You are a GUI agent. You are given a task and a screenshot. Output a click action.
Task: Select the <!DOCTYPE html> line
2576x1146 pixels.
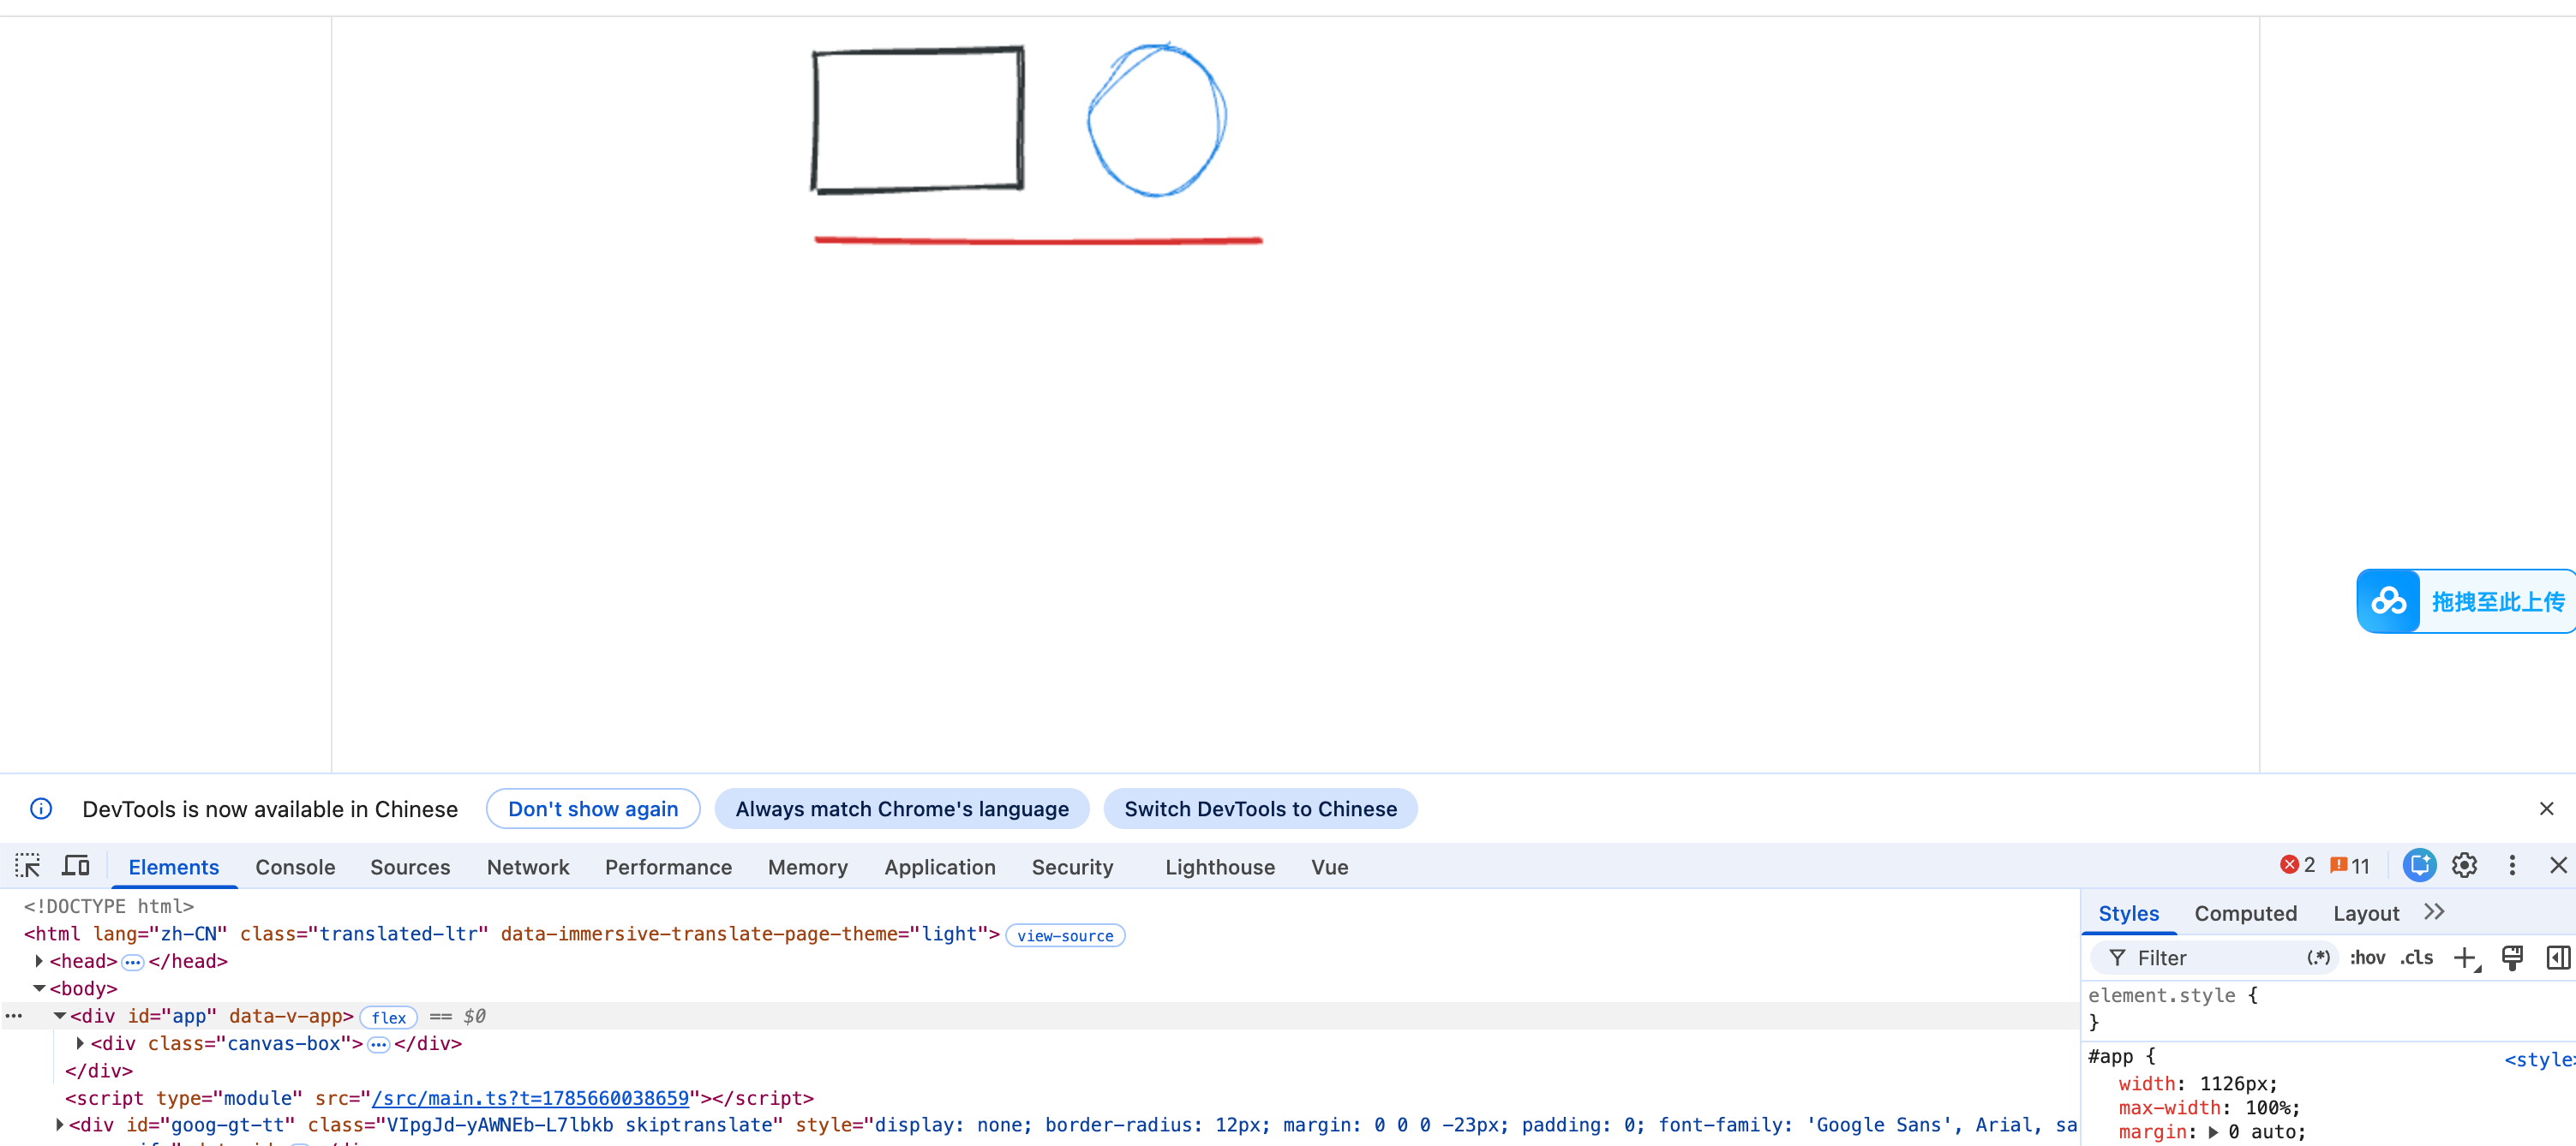[109, 906]
